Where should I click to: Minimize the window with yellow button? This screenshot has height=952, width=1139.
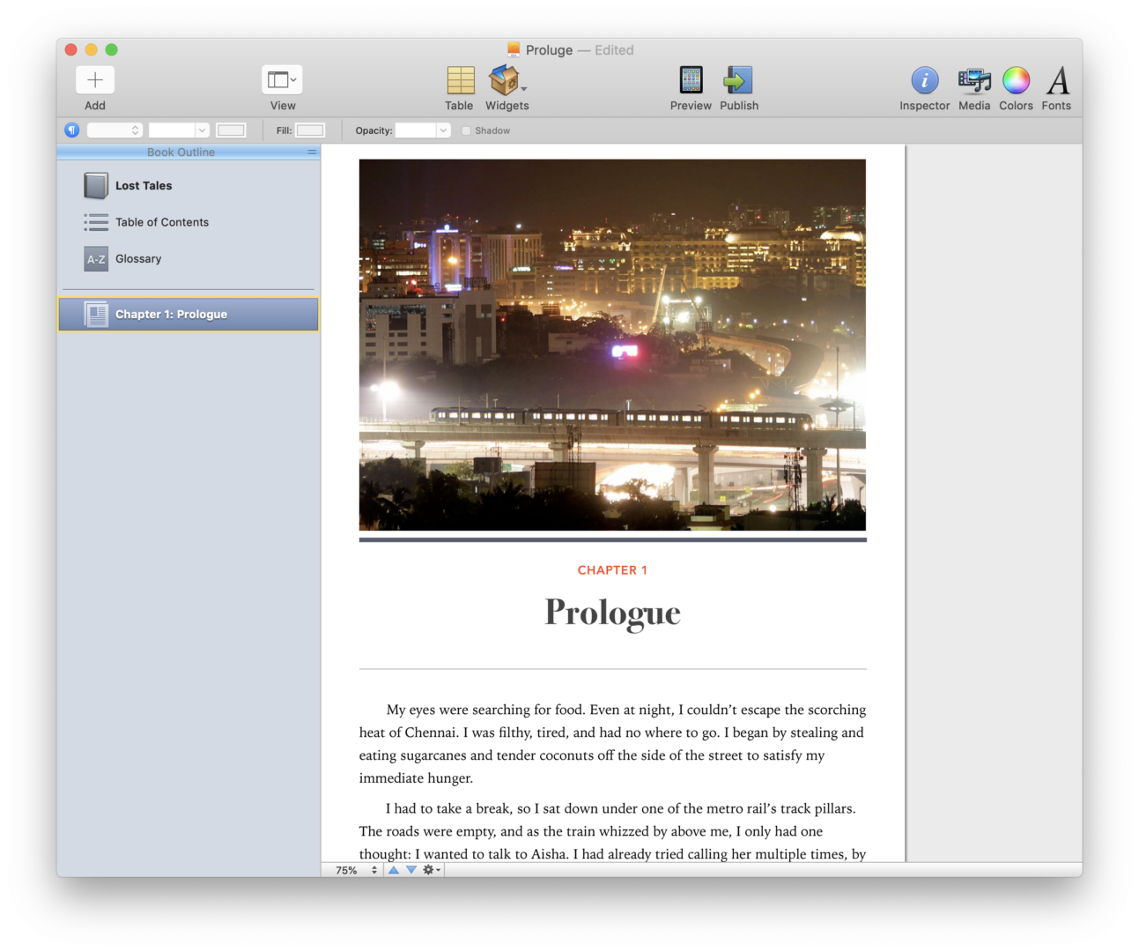pyautogui.click(x=91, y=50)
